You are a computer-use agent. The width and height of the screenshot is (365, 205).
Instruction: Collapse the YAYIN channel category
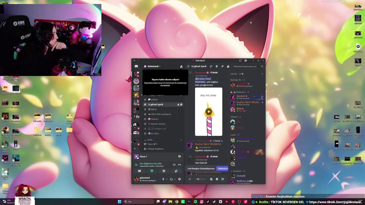pyautogui.click(x=149, y=140)
